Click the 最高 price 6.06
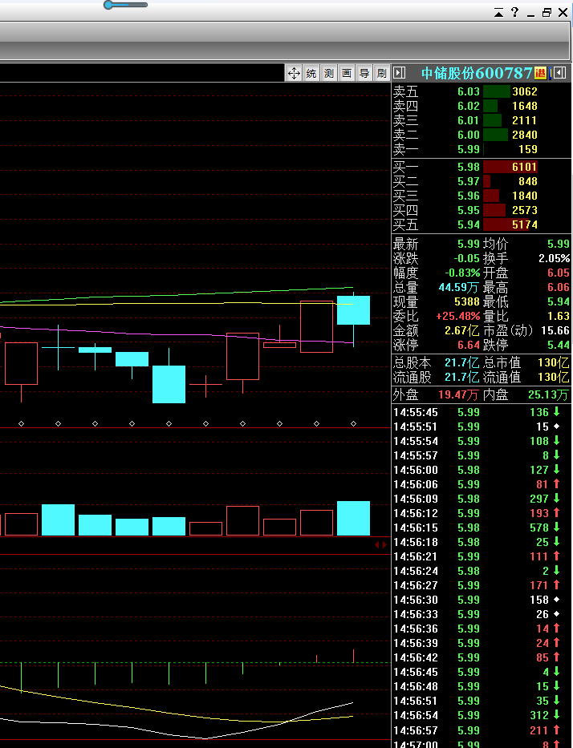Image resolution: width=573 pixels, height=748 pixels. pos(559,287)
